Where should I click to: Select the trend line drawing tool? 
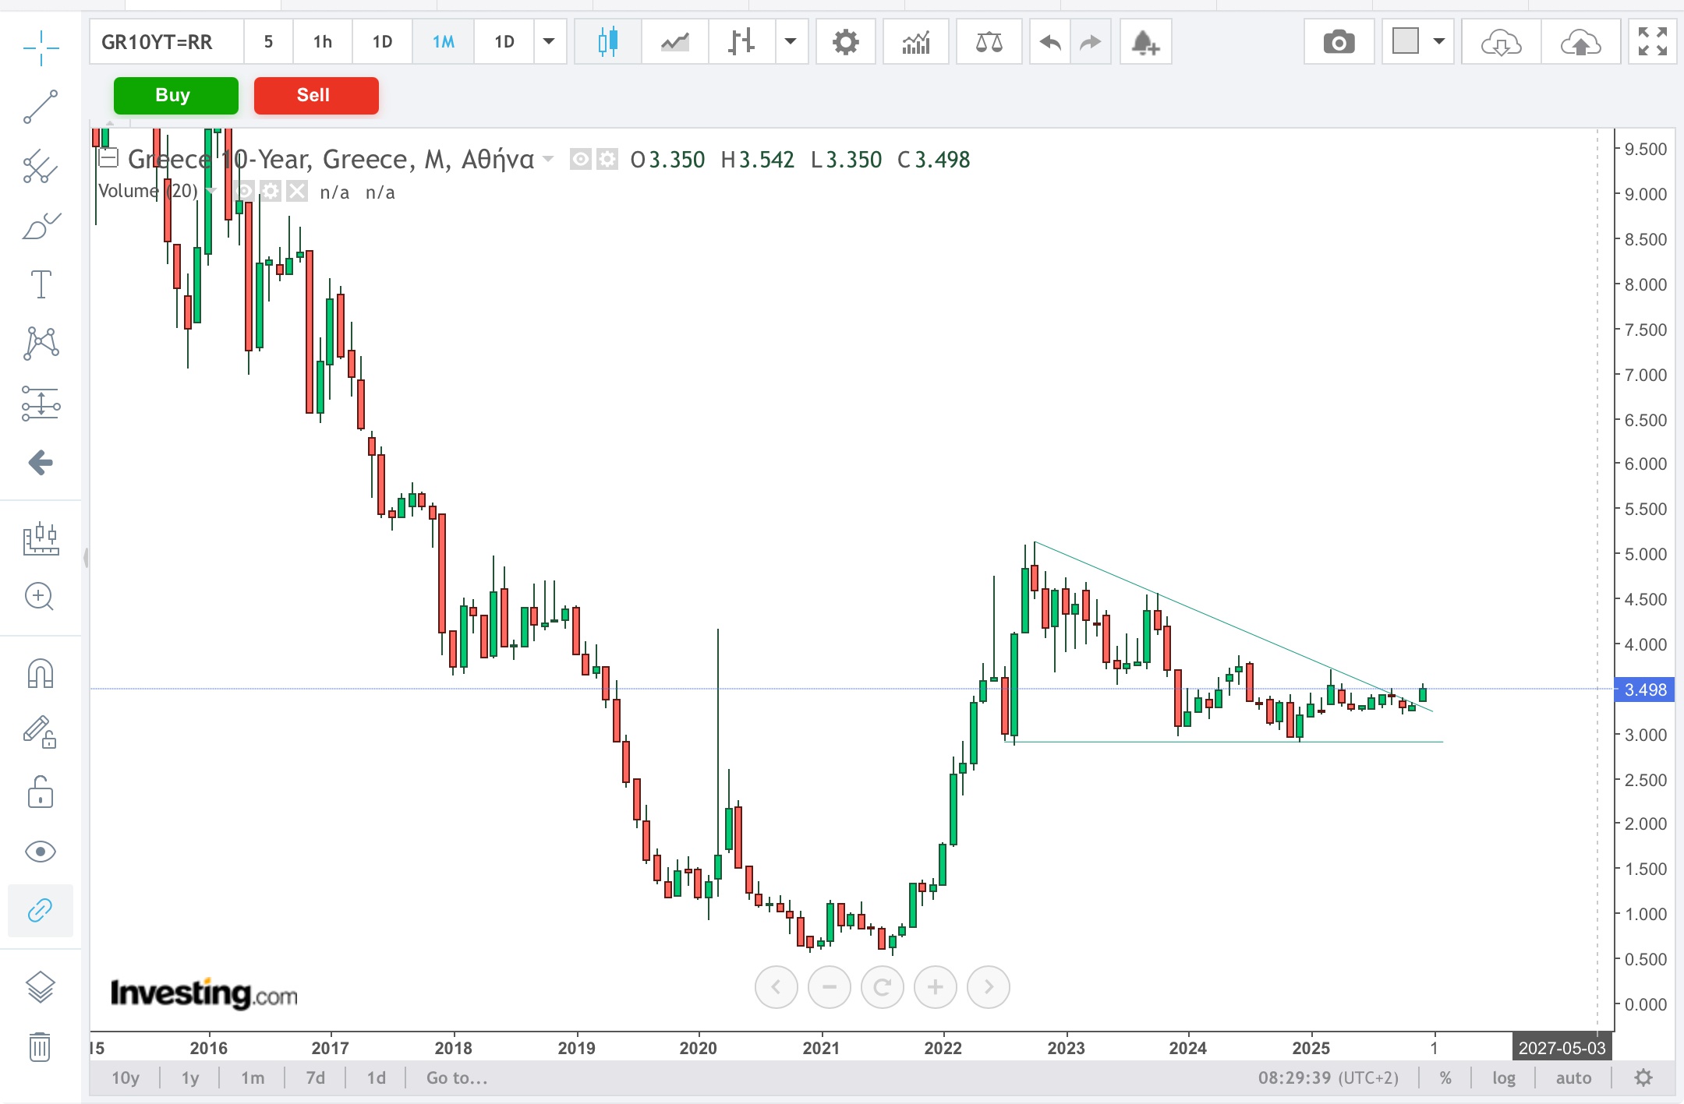(x=41, y=107)
